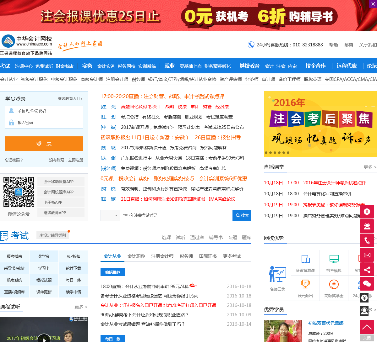The image size is (377, 342).
Task: Click the back-to-top arrow button
Action: coord(367,327)
